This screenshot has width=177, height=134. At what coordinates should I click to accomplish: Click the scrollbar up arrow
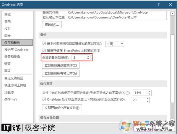tap(172, 14)
